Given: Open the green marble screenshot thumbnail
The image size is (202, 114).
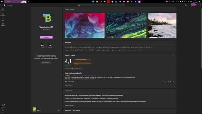Looking at the screenshot, I should 126,25.
